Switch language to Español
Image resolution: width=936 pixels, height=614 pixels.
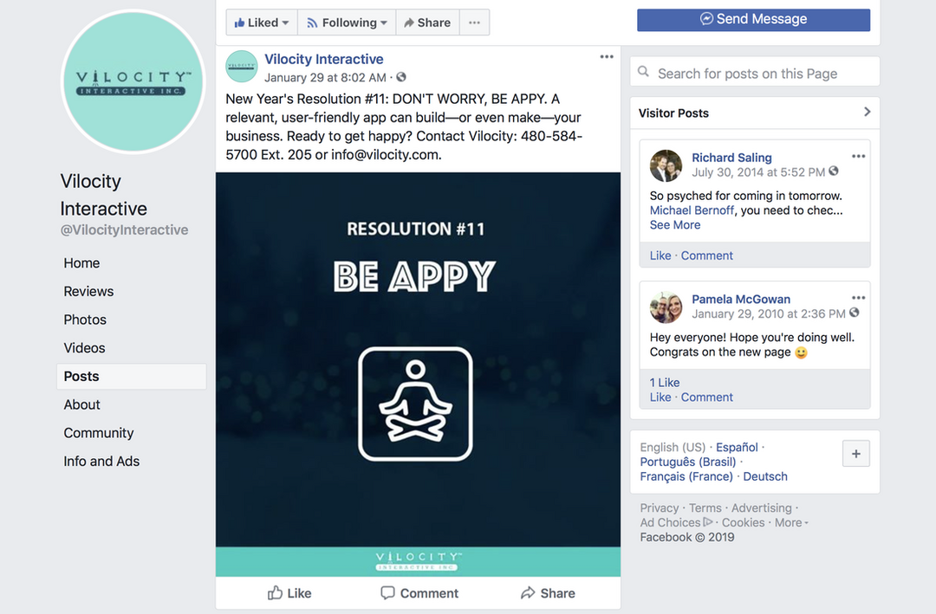click(737, 447)
